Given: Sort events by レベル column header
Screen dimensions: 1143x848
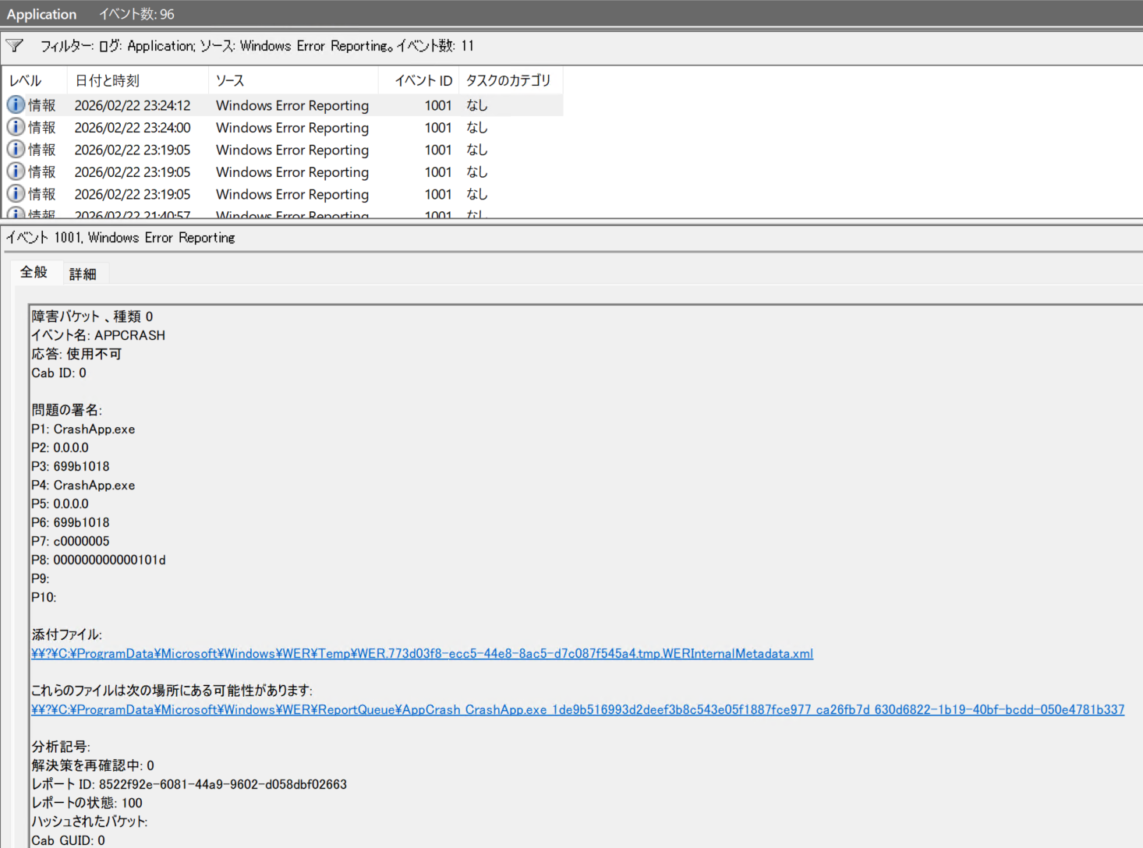Looking at the screenshot, I should [25, 81].
